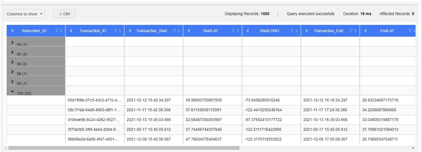Click right chevron in Subscriber_ID header
Image resolution: width=422 pixels, height=152 pixels.
click(x=12, y=31)
